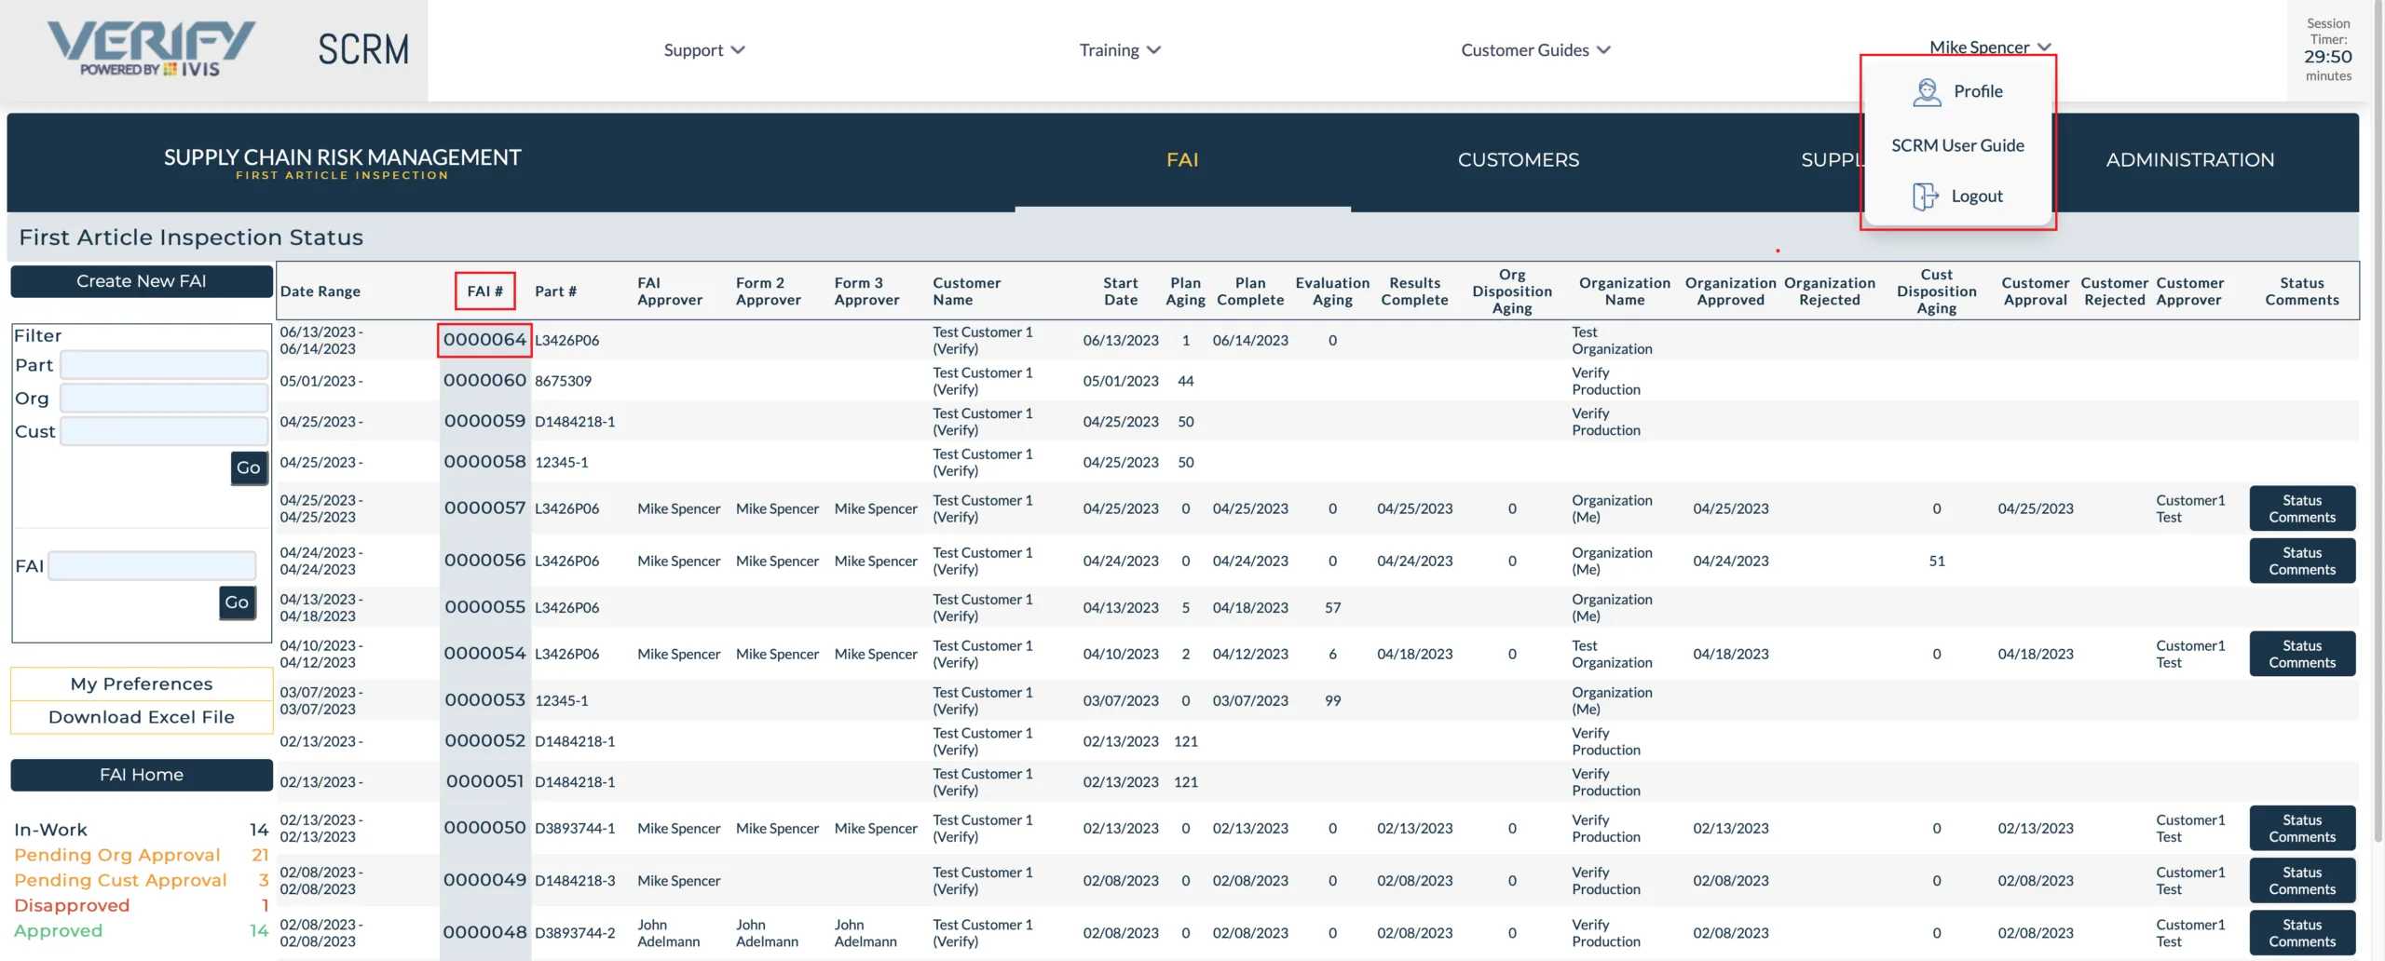Click the Org filter input field
Screen dimensions: 2385x961
coord(165,399)
